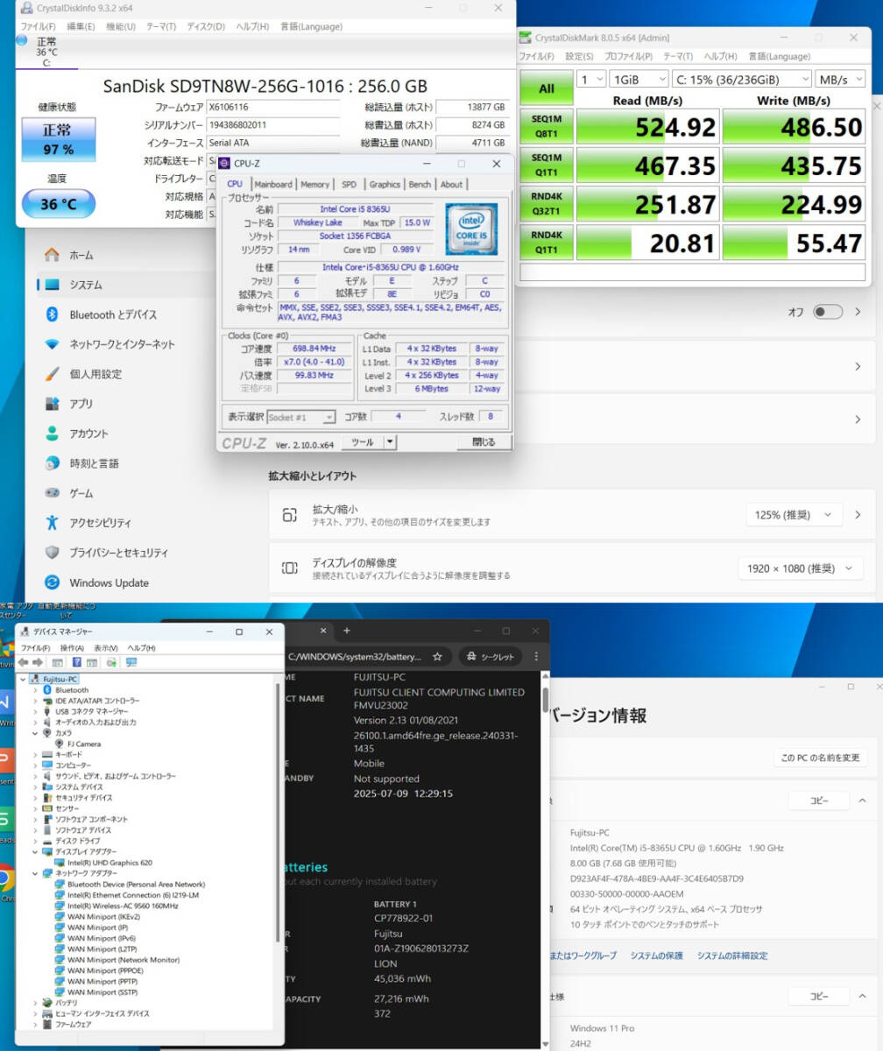Click the monitor icon ending Device Manager's toolbar
Screen dimensions: 883x1051
click(131, 662)
